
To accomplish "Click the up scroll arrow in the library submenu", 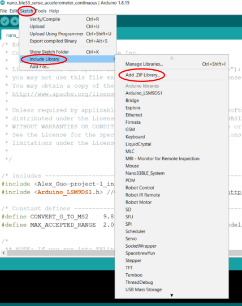I will 171,58.
